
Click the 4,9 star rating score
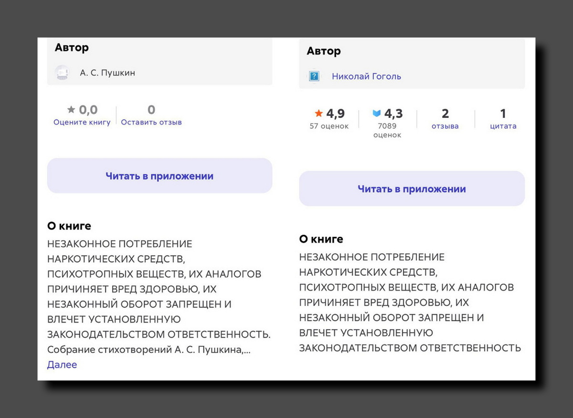click(336, 113)
